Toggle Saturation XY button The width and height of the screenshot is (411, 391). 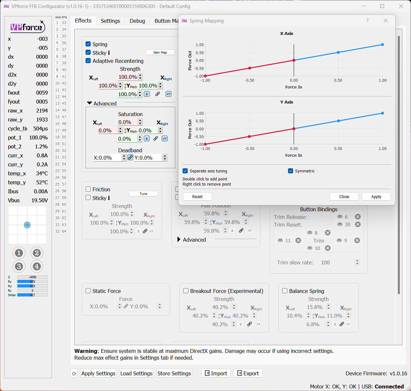[165, 138]
